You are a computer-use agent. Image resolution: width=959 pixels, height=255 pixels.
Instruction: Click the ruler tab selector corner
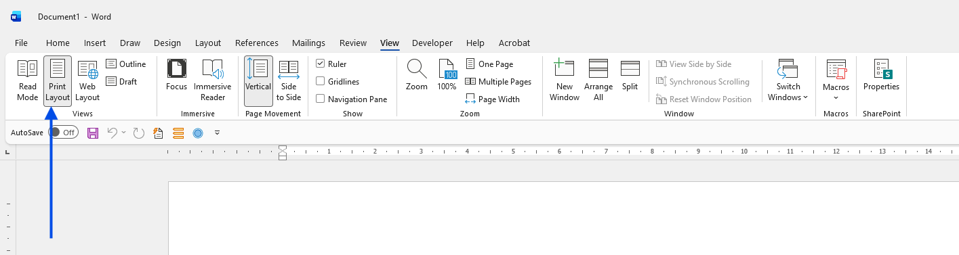click(7, 152)
